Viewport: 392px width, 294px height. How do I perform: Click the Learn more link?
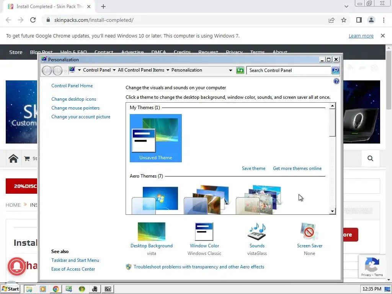coord(361,36)
